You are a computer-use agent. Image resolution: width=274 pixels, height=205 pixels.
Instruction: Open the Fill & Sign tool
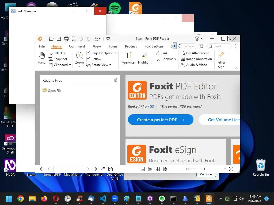221,60
